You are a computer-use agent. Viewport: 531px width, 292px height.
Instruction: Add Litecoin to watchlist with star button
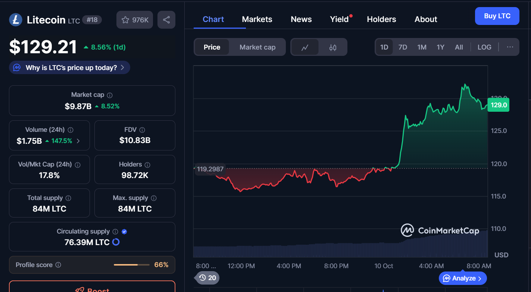[135, 20]
